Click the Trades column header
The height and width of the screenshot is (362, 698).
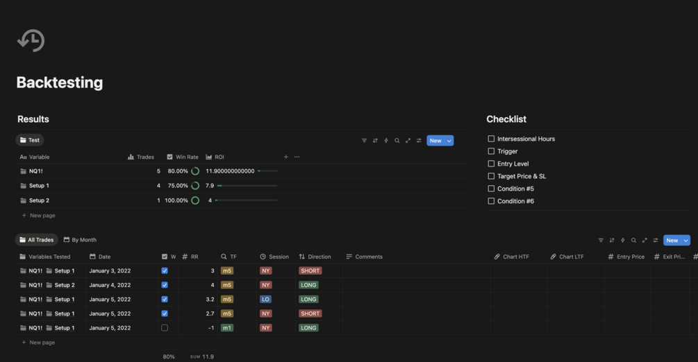[141, 157]
